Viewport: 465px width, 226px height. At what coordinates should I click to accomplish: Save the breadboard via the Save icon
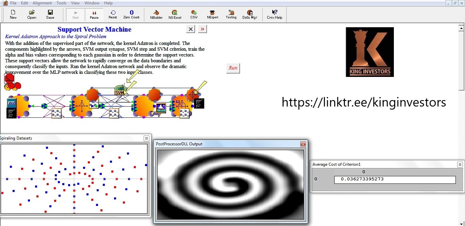point(50,14)
